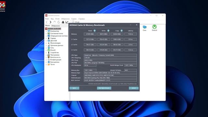208x117 pixels.
Task: Select the Мультимедиа tree icon
Action: [x=49, y=43]
